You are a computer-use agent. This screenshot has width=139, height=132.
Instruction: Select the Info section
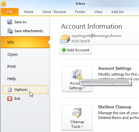[x=25, y=42]
